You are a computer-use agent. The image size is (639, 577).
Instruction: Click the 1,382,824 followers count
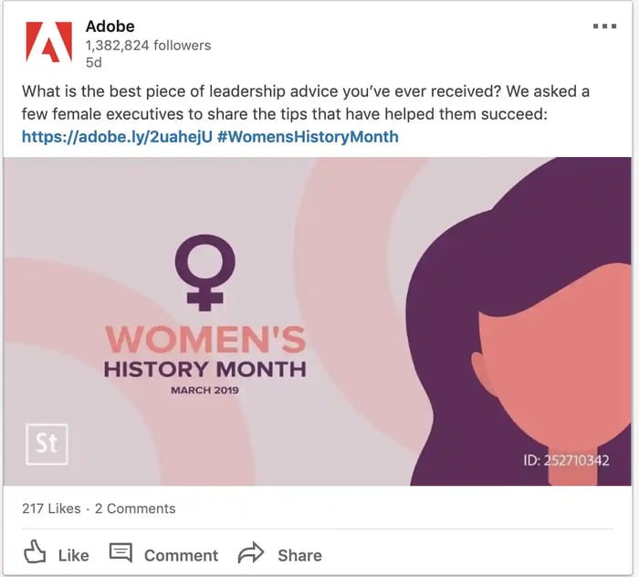coord(148,45)
